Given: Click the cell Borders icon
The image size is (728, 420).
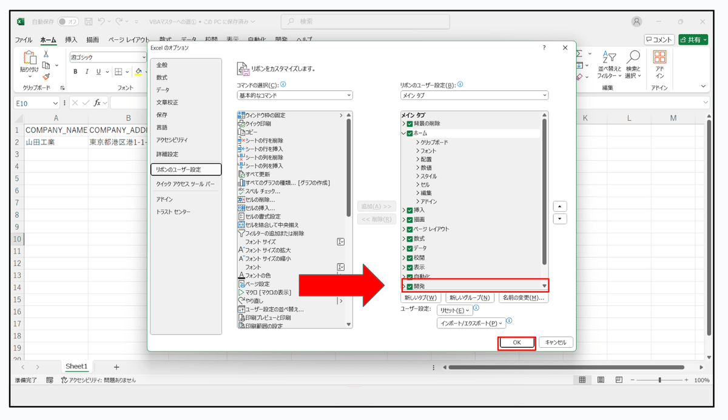Looking at the screenshot, I should 119,72.
